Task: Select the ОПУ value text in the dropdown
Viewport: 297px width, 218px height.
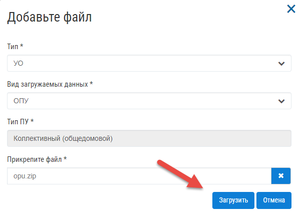Action: (21, 101)
